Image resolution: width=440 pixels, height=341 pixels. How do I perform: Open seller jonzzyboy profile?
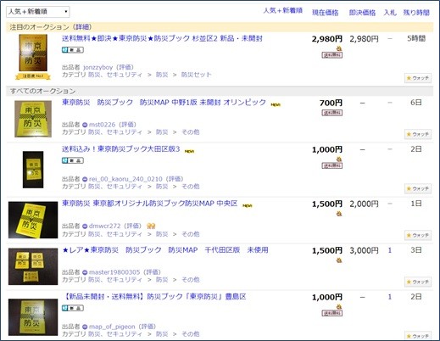(x=97, y=67)
